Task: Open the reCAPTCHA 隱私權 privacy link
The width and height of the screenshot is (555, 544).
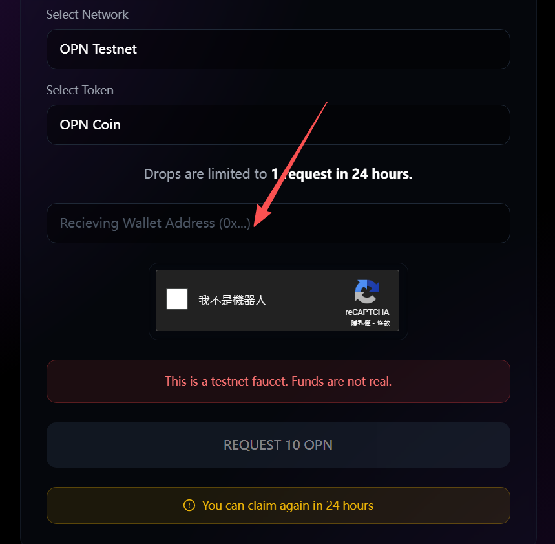Action: pos(360,323)
